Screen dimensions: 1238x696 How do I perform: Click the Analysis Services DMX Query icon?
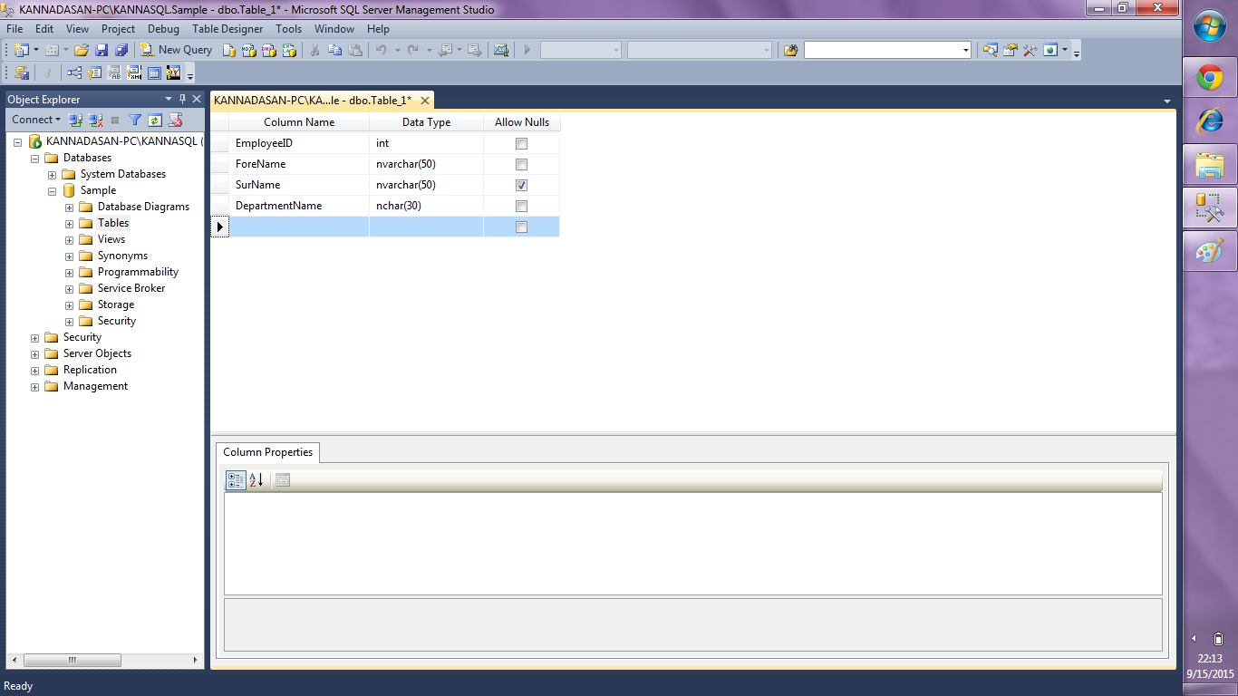pyautogui.click(x=269, y=50)
